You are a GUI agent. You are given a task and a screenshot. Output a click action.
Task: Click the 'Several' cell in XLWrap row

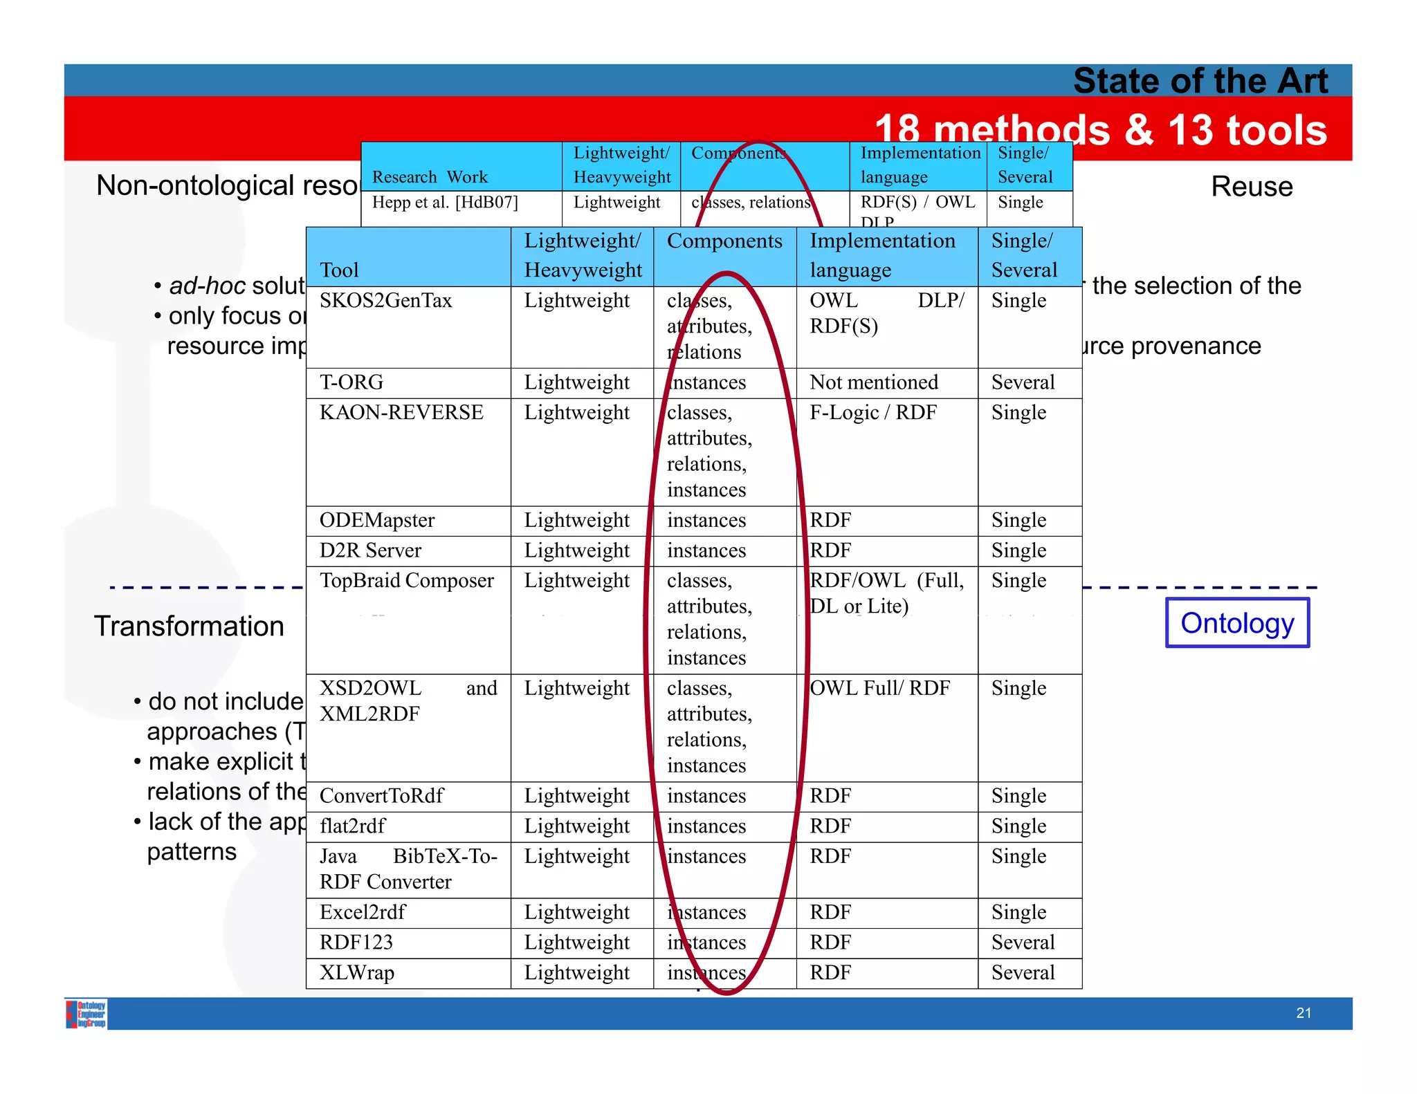[1030, 974]
